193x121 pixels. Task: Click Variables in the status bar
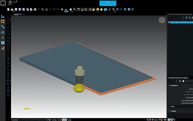15,120
